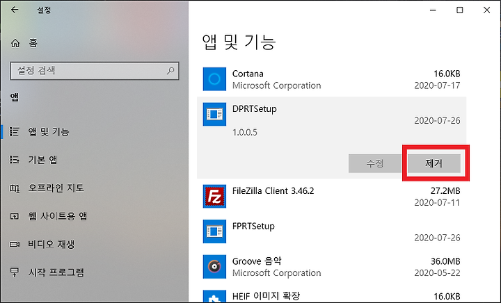Select the Cortana app name
Viewport: 501px width, 303px height.
click(x=248, y=74)
